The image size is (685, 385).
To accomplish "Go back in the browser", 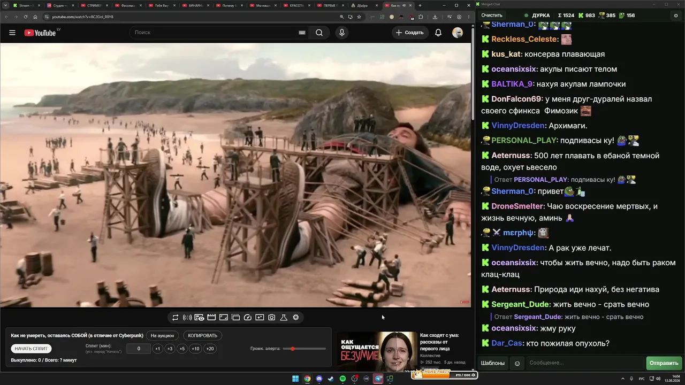I will [6, 17].
